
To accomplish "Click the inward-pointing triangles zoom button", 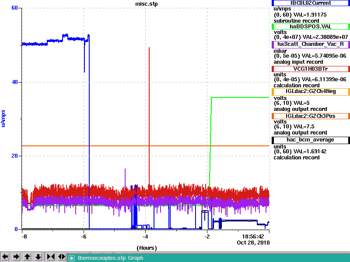I will (x=51, y=257).
